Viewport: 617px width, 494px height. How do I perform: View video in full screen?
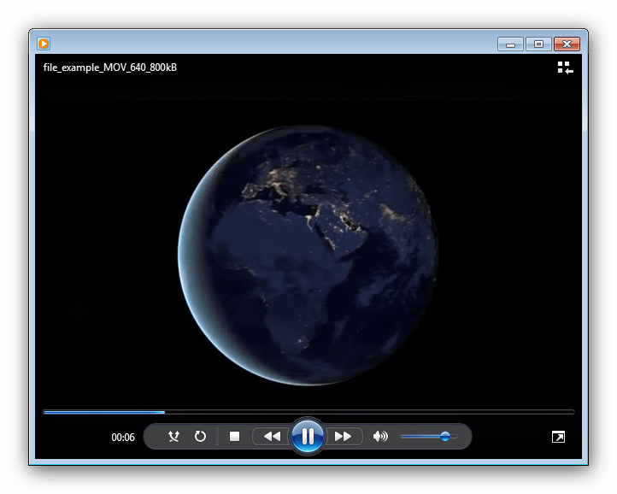point(558,437)
